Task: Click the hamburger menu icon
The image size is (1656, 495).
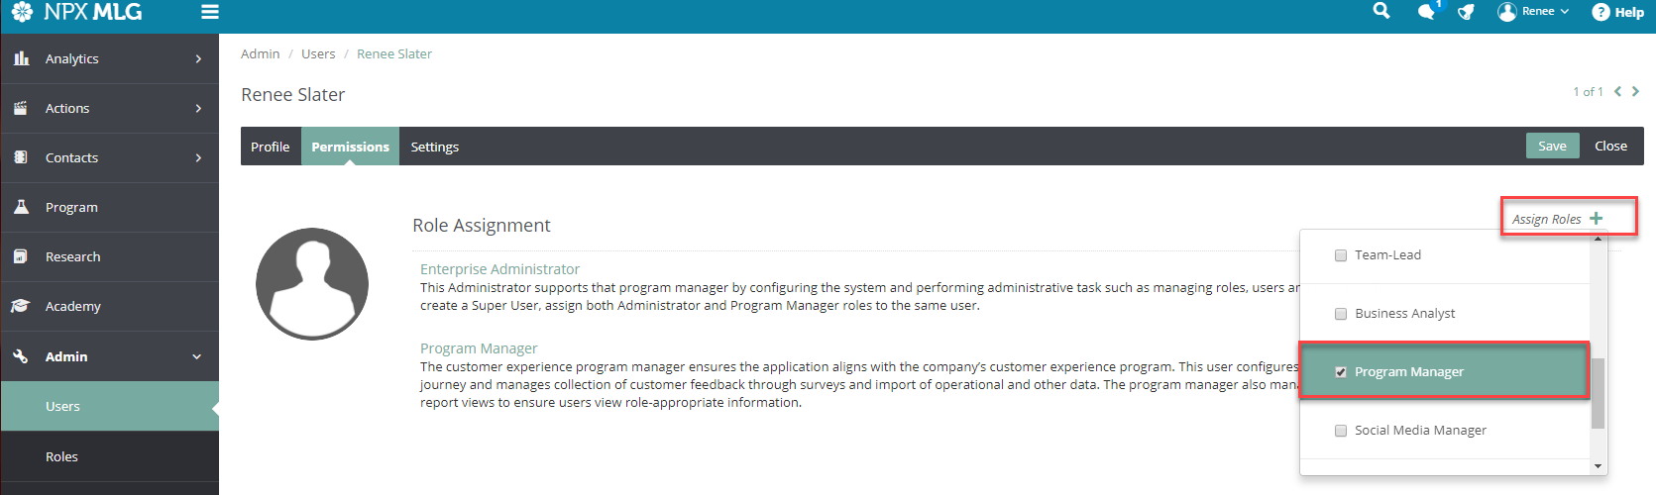Action: [x=209, y=12]
